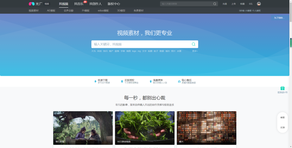This screenshot has height=148, width=292.
Task: Click the 字幕 keyword tag
Action: 122,51
